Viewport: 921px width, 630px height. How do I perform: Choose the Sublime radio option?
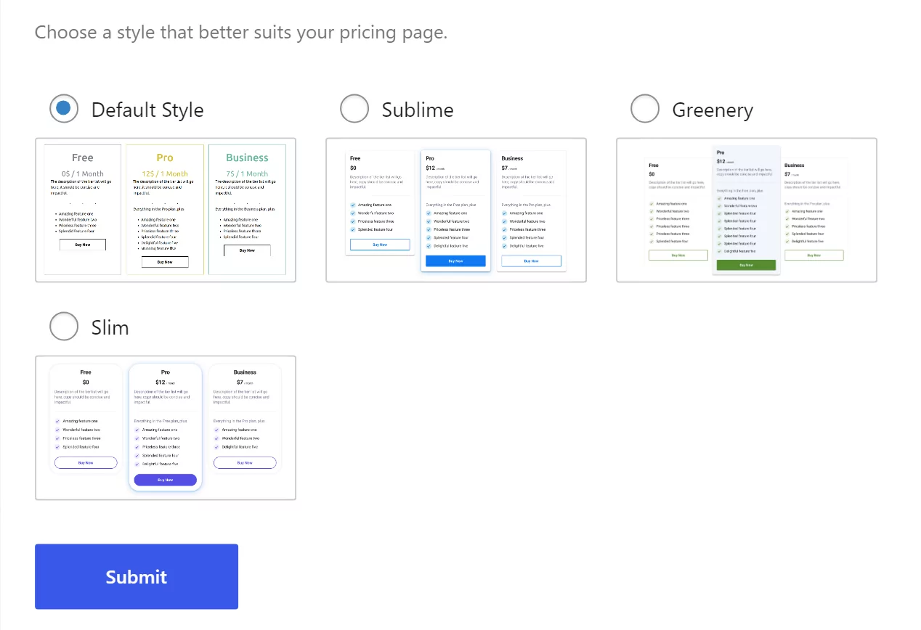coord(354,109)
